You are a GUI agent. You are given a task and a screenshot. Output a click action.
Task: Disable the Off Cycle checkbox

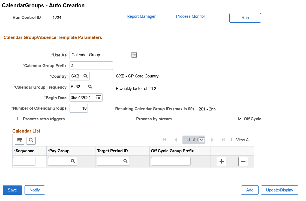(240, 118)
